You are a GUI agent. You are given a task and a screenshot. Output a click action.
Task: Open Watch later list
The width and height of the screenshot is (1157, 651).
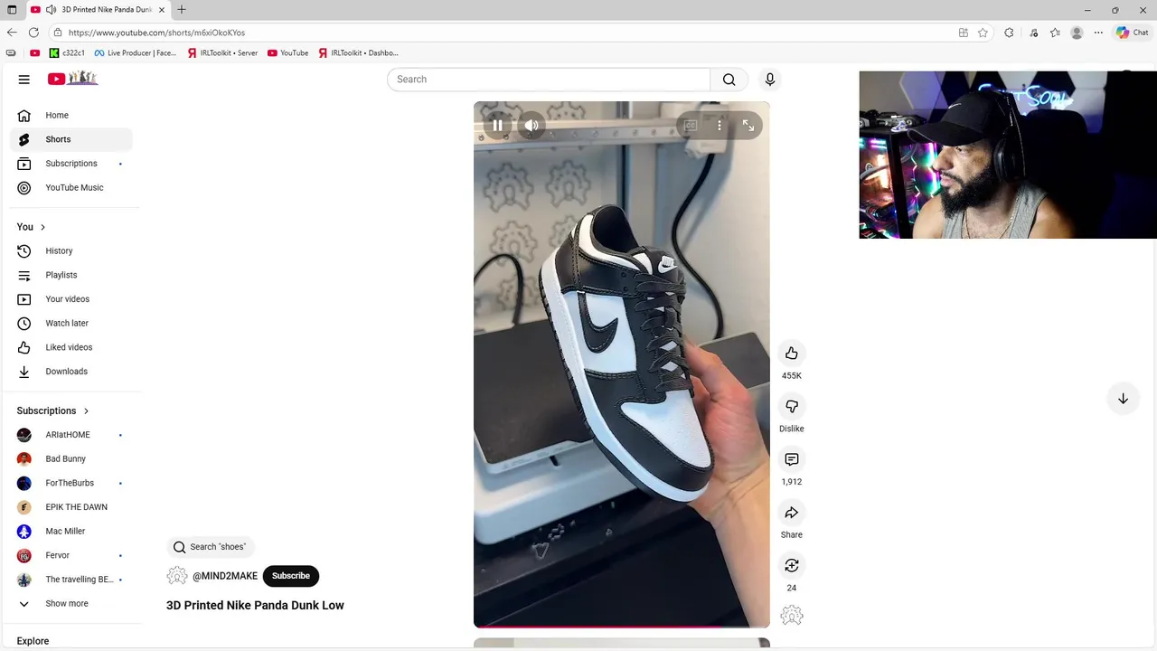(71, 324)
